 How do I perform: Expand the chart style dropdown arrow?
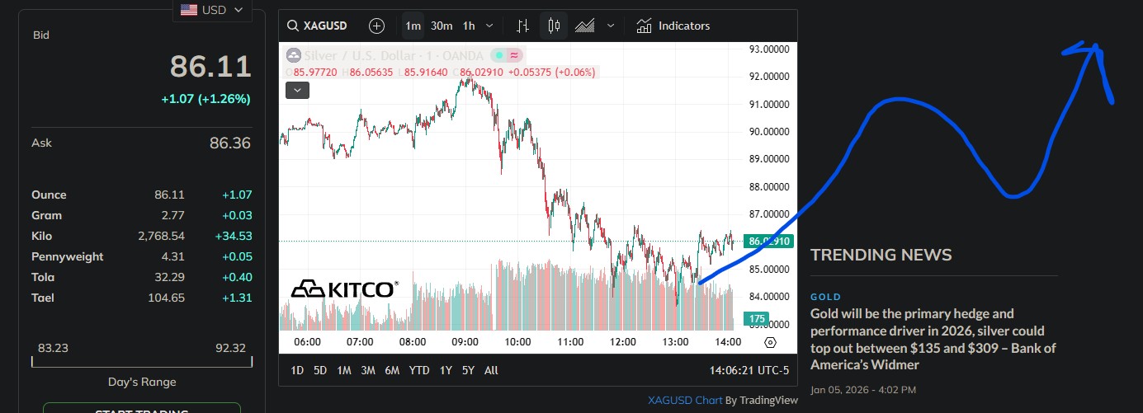611,26
